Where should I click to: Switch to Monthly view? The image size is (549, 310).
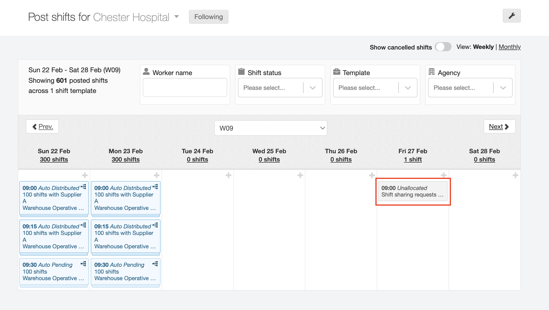(510, 47)
